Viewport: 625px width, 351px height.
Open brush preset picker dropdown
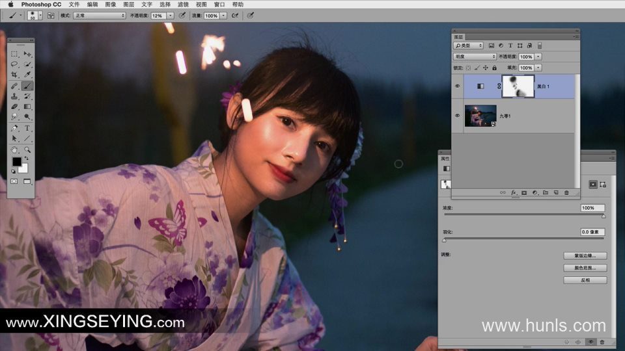point(40,16)
